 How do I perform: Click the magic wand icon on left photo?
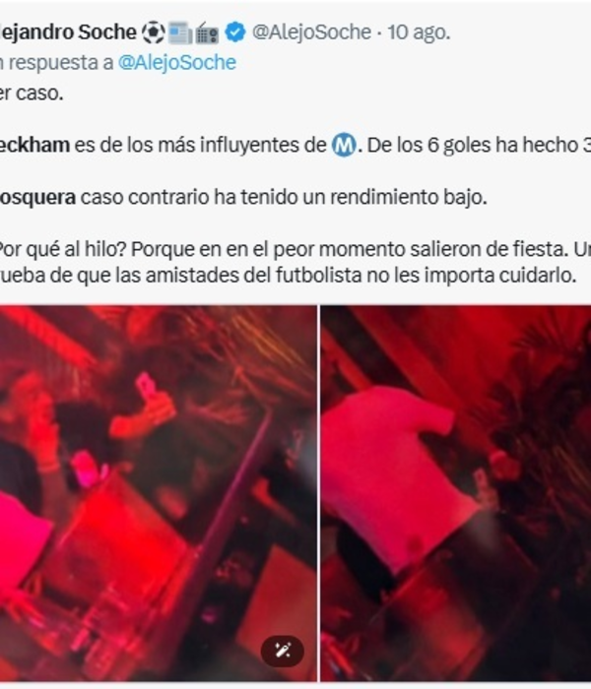(283, 651)
